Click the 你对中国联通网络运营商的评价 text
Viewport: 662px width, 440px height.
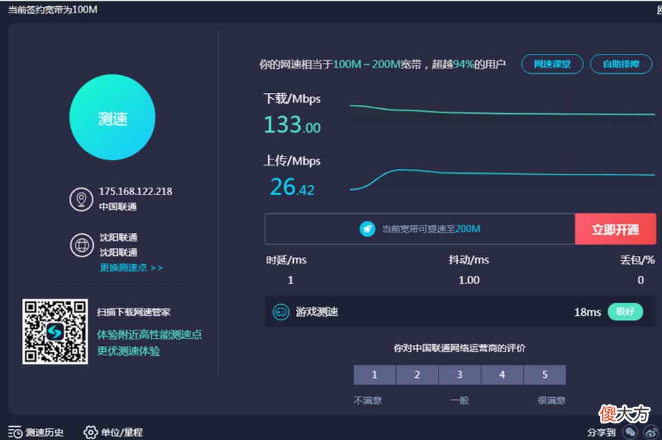[459, 348]
